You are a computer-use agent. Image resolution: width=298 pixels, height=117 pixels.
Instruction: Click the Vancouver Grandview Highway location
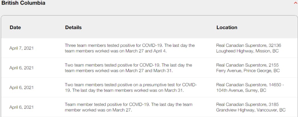click(251, 107)
